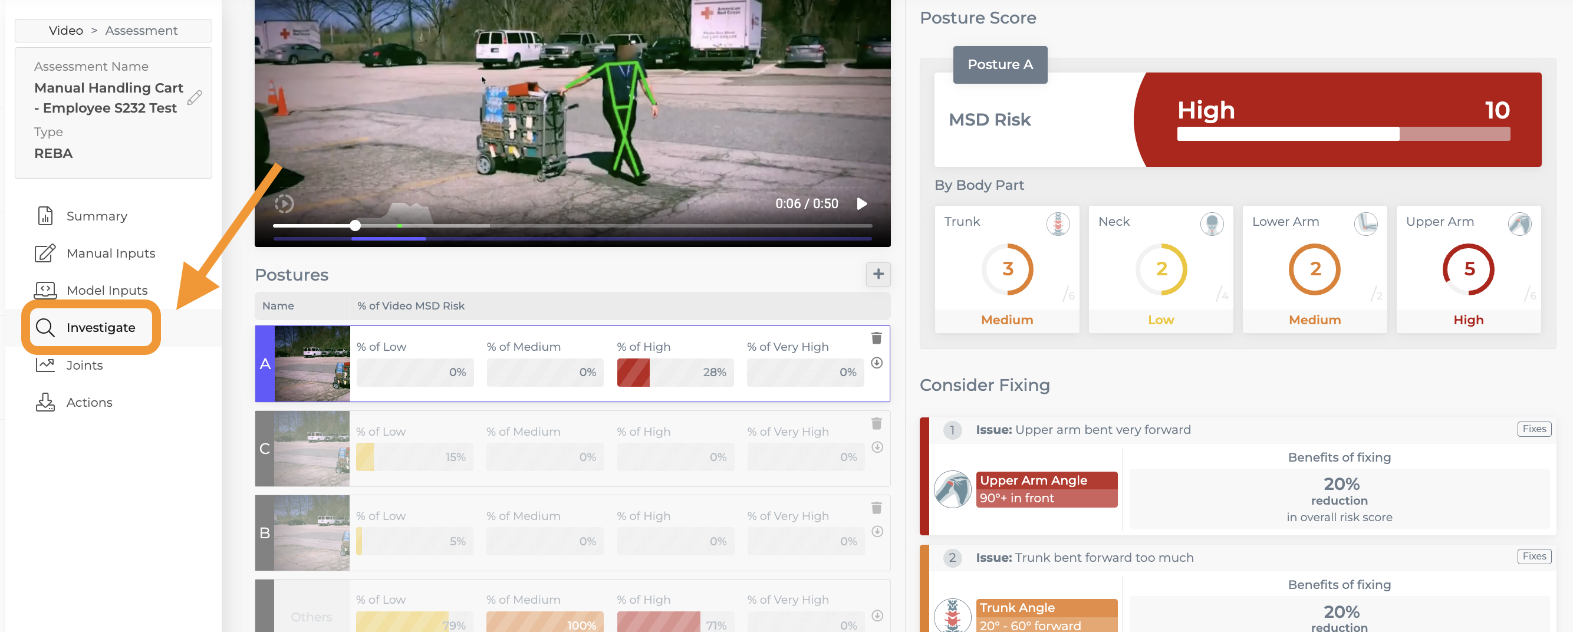Open the Joints view

(x=84, y=365)
